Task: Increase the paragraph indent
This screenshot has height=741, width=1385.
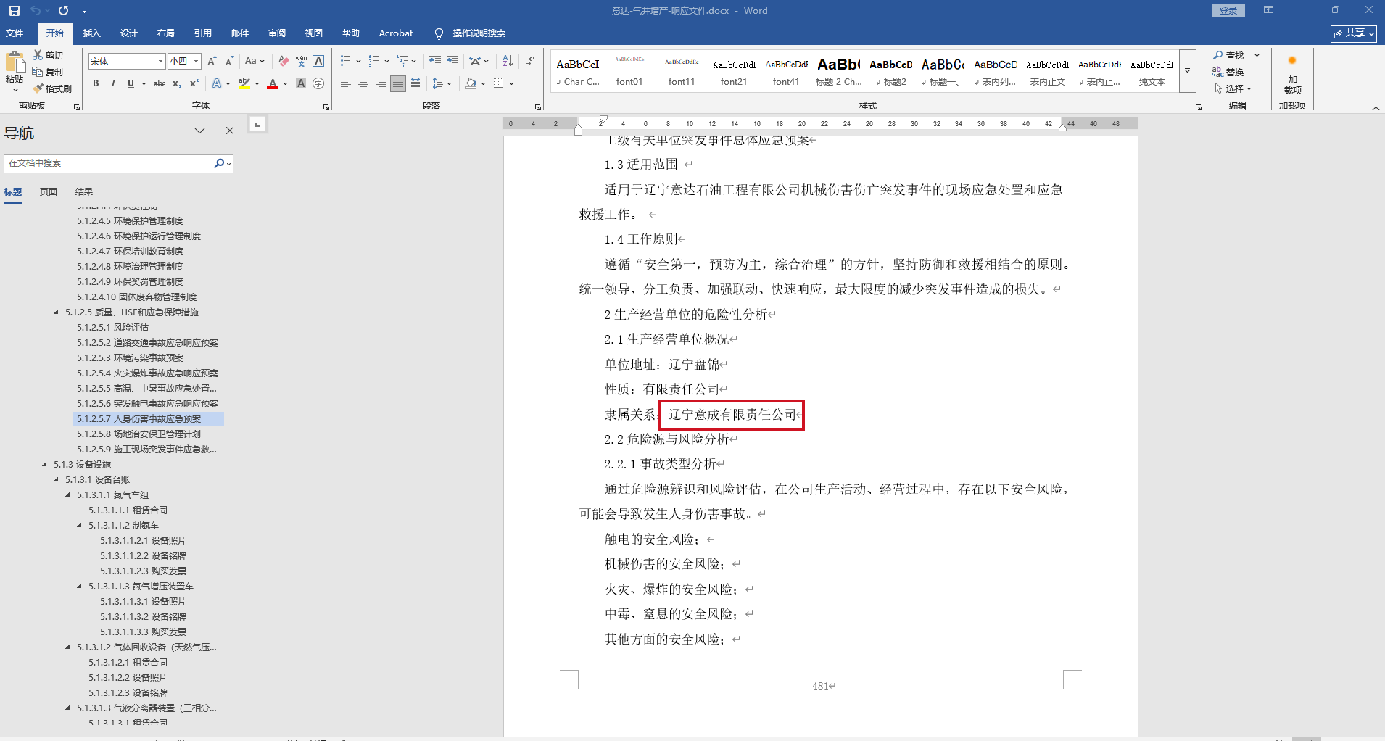Action: (x=452, y=62)
